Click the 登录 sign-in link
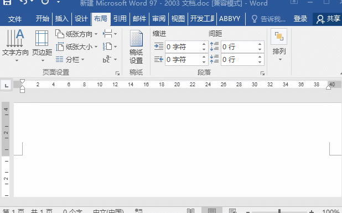The height and width of the screenshot is (213, 342). click(300, 19)
